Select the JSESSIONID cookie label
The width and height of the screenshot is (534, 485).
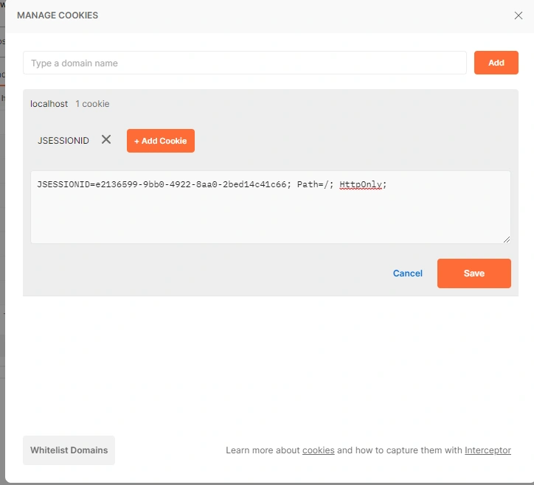(63, 140)
